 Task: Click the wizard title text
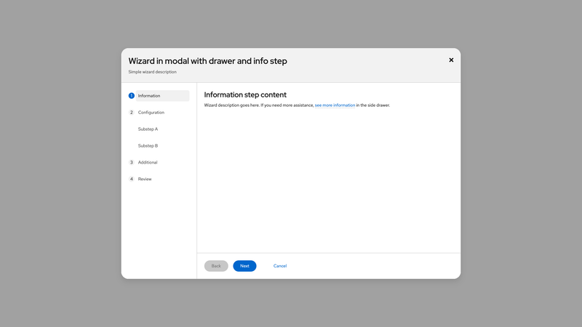(x=207, y=61)
